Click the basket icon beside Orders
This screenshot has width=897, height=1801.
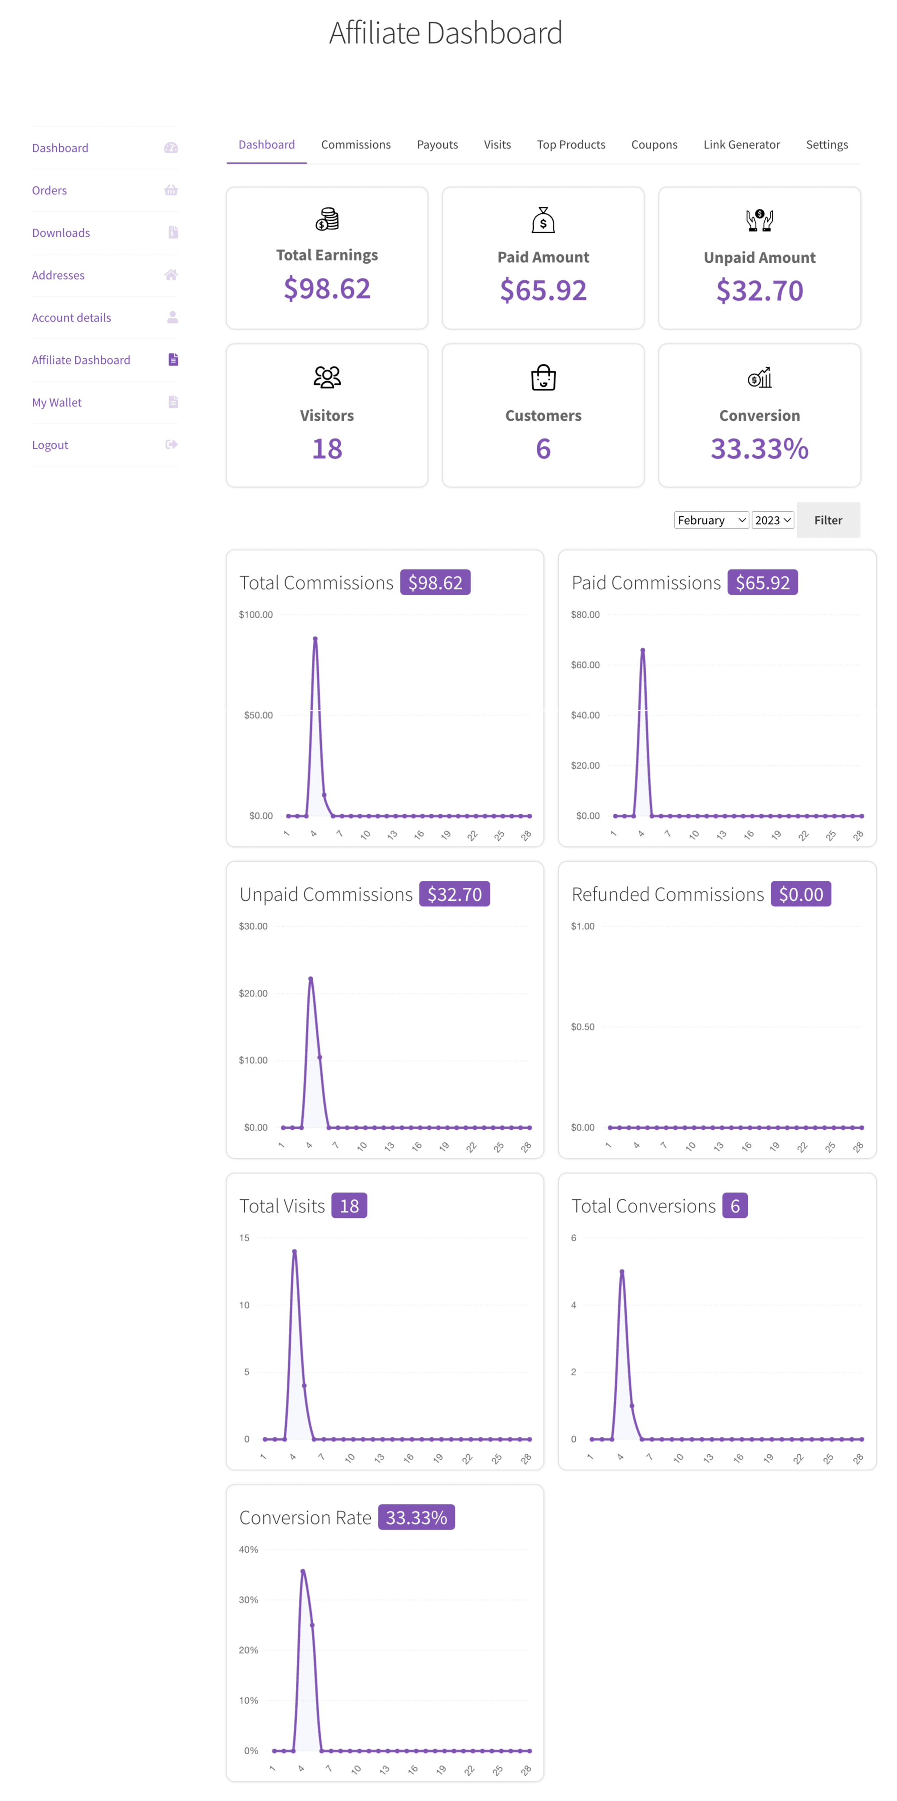click(171, 190)
